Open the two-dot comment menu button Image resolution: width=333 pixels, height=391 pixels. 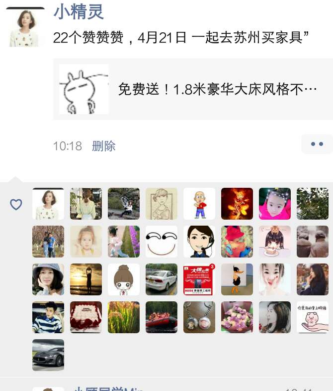point(317,144)
